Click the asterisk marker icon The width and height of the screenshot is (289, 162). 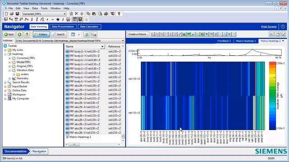tap(58, 19)
